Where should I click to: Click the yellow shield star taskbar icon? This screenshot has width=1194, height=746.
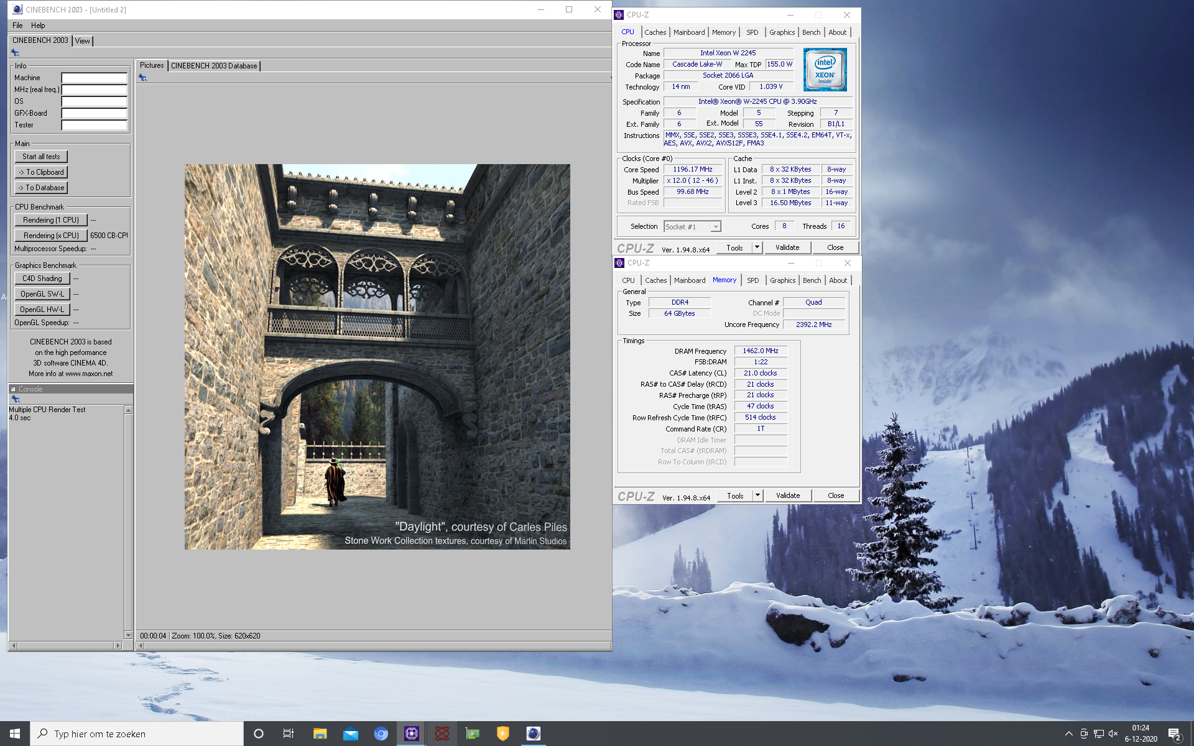coord(502,734)
